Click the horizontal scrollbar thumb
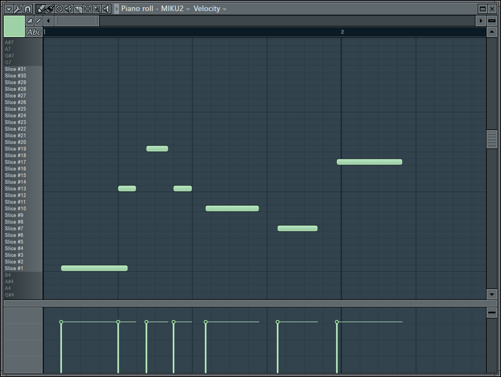The width and height of the screenshot is (501, 377). [76, 21]
